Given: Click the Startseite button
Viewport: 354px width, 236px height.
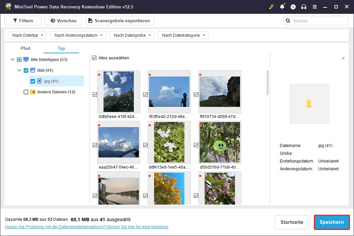Looking at the screenshot, I should tap(292, 222).
